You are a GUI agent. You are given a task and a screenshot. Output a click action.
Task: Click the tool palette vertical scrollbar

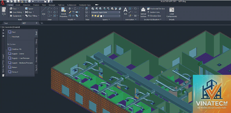coord(6,39)
